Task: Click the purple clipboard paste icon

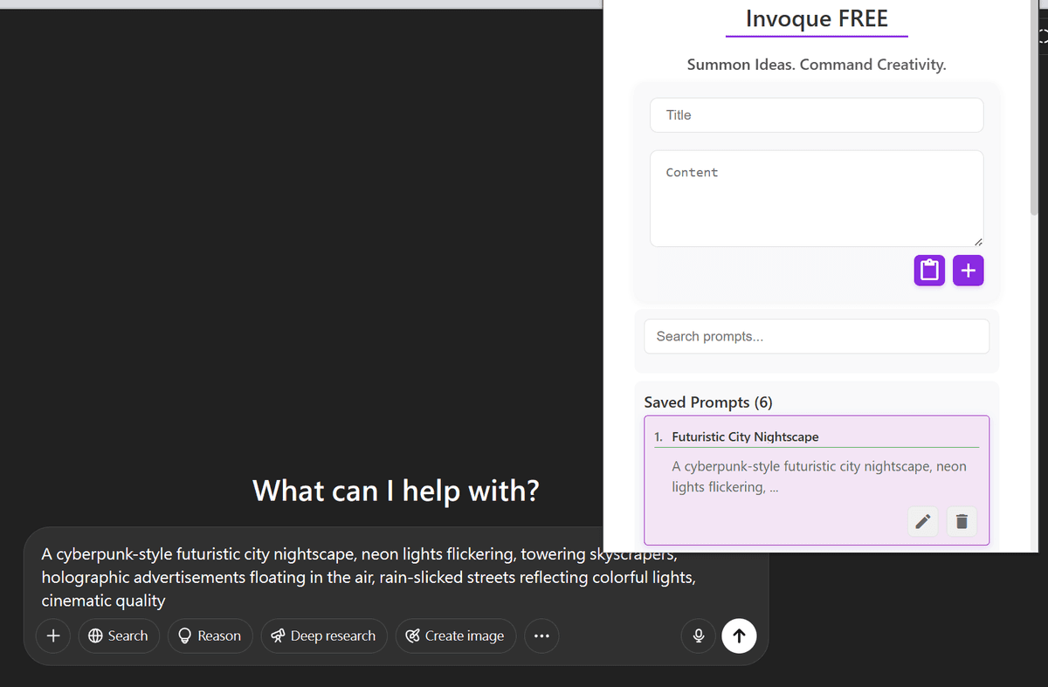Action: (929, 271)
